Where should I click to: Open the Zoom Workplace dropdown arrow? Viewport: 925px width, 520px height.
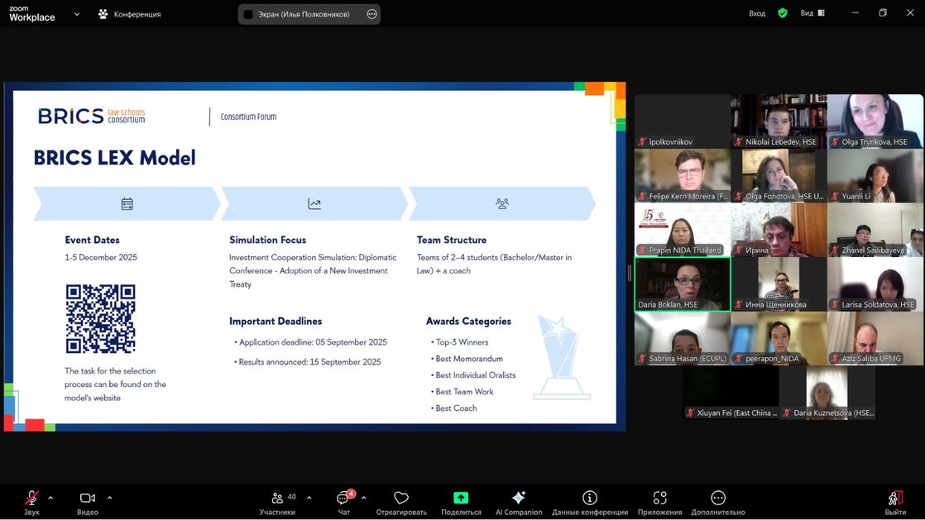(x=77, y=14)
